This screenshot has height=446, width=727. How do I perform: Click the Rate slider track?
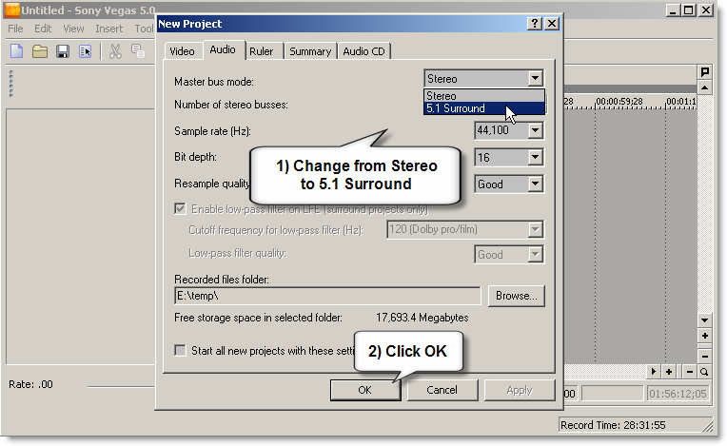click(x=121, y=386)
